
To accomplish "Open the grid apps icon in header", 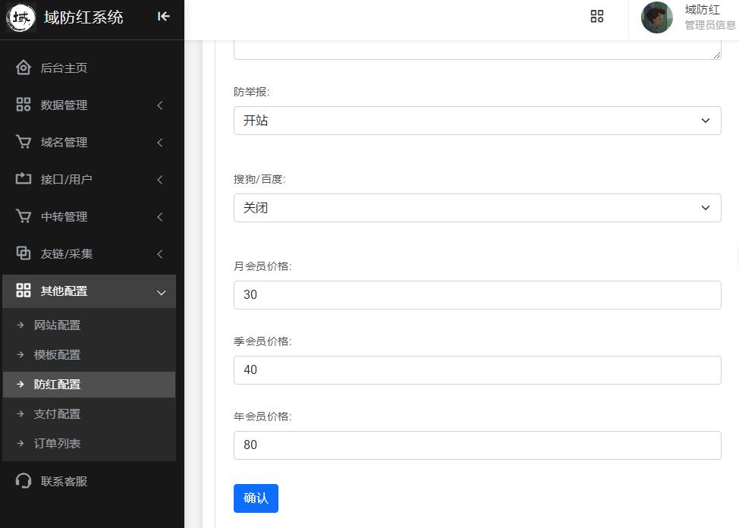I will pyautogui.click(x=597, y=17).
